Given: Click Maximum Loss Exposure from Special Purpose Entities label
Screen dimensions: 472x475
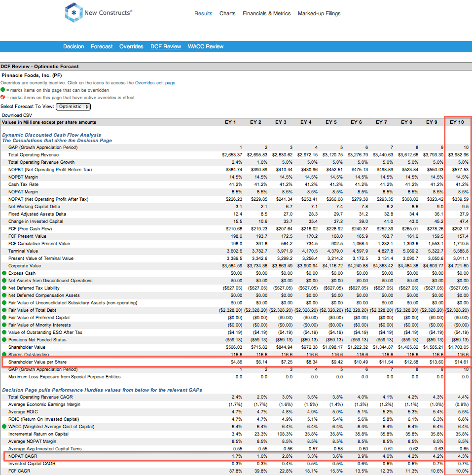Looking at the screenshot, I should click(x=65, y=377).
